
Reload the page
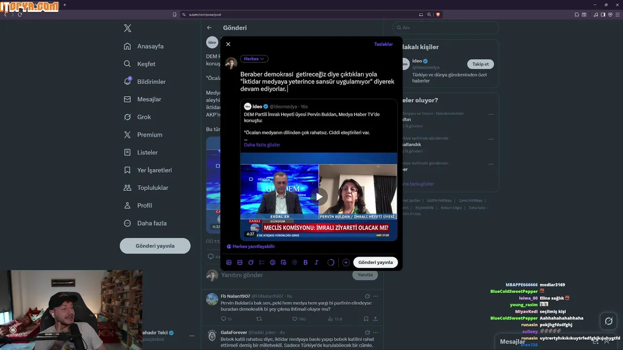click(x=20, y=15)
